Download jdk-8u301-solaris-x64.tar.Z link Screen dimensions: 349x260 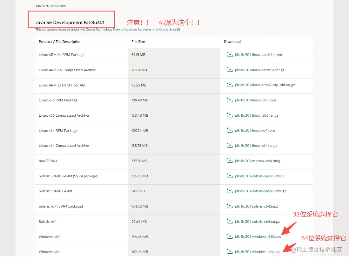[256, 206]
